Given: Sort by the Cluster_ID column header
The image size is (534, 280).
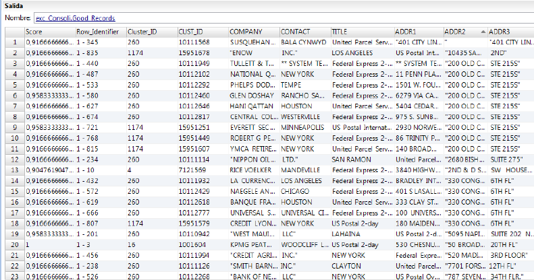Looking at the screenshot, I should pyautogui.click(x=152, y=32).
